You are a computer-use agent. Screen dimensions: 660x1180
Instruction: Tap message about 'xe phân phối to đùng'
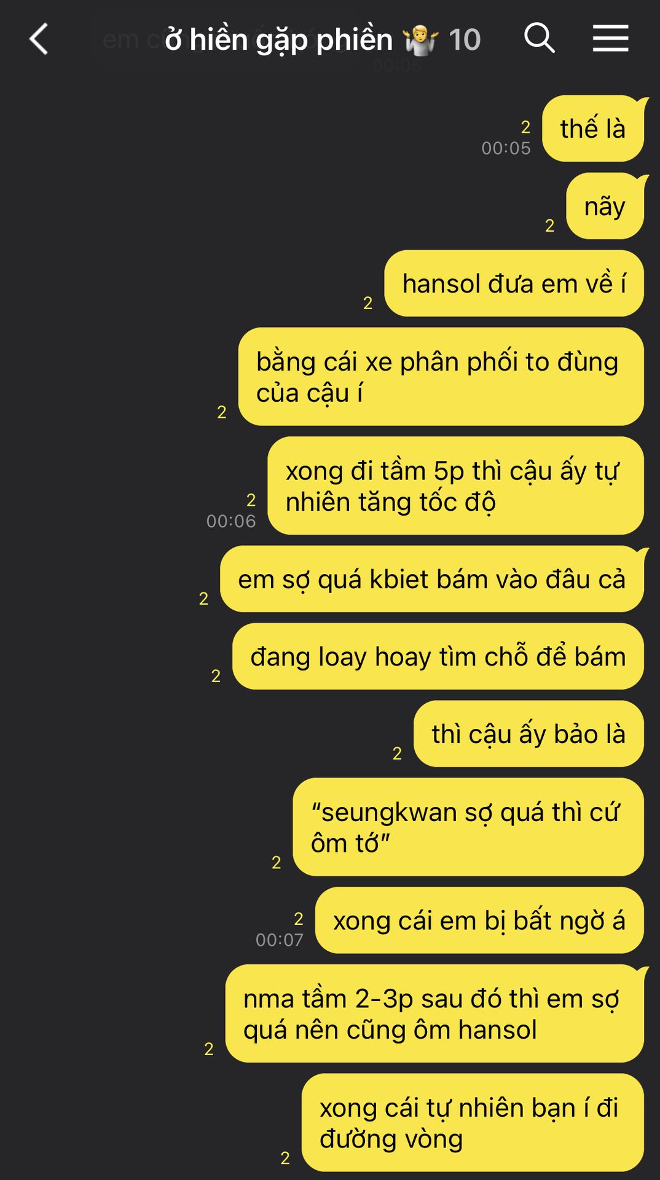point(441,377)
